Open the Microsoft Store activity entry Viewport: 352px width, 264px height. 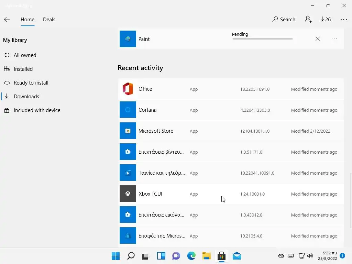[x=231, y=131]
